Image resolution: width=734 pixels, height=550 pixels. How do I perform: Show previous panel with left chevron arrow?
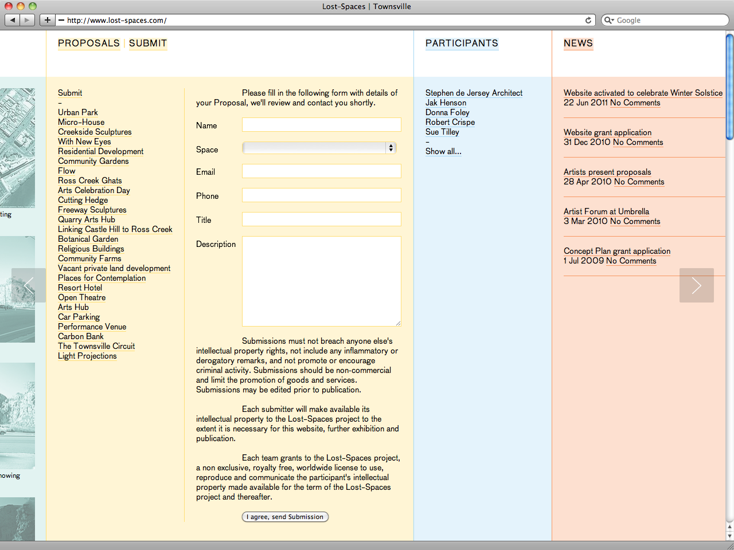(29, 285)
